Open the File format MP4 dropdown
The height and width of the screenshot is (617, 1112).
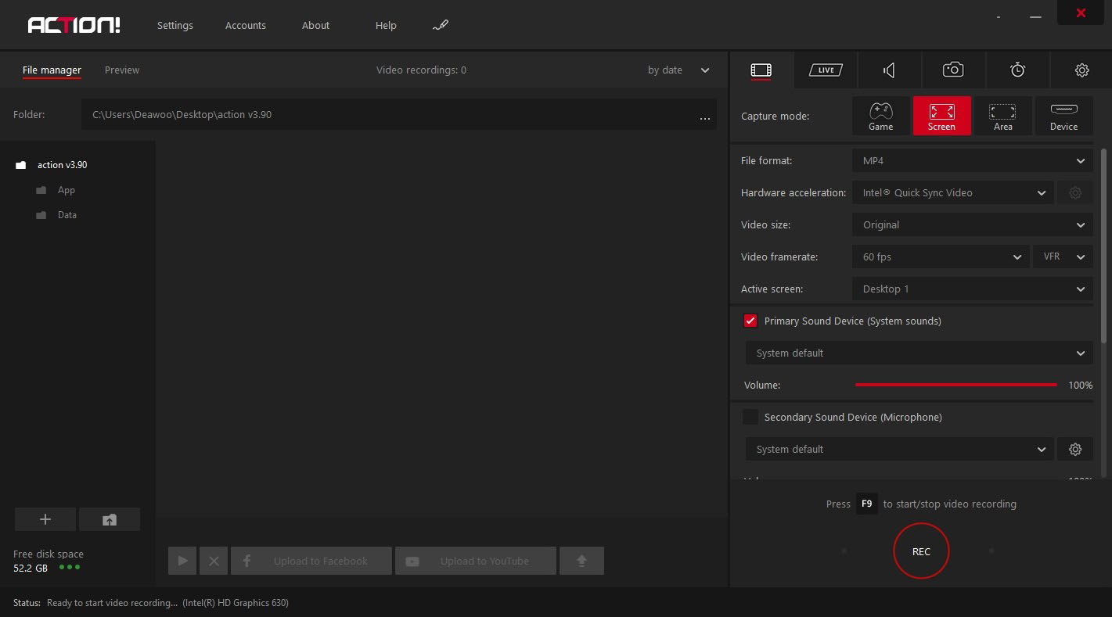coord(972,160)
